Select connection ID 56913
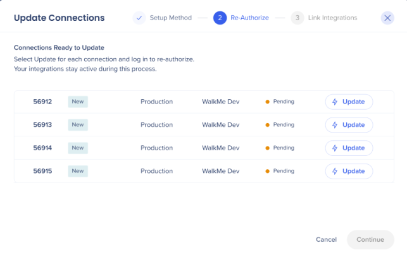The height and width of the screenshot is (262, 407). point(42,125)
